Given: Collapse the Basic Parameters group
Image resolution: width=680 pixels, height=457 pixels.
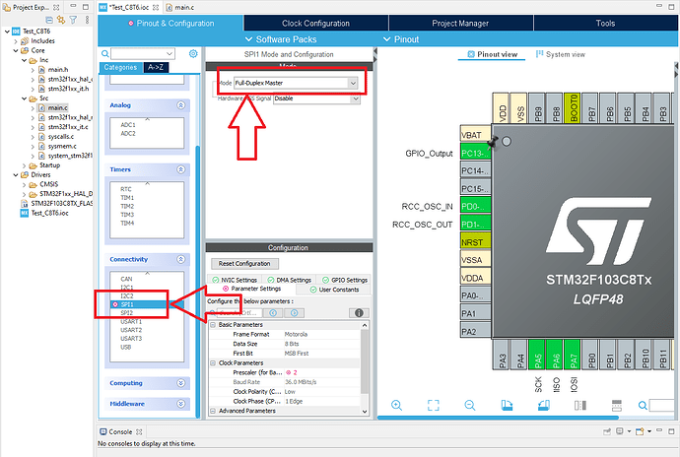Looking at the screenshot, I should (x=213, y=324).
